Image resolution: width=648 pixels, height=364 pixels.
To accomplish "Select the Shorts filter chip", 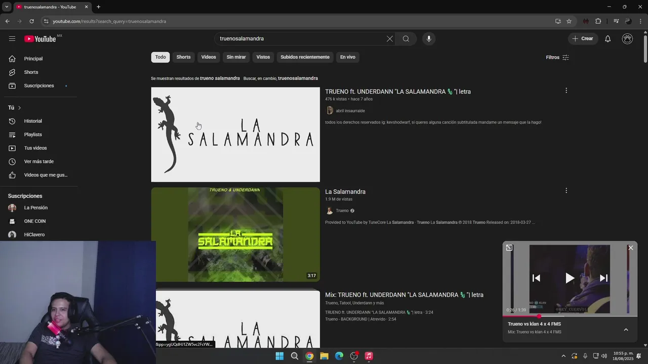I will coord(183,57).
